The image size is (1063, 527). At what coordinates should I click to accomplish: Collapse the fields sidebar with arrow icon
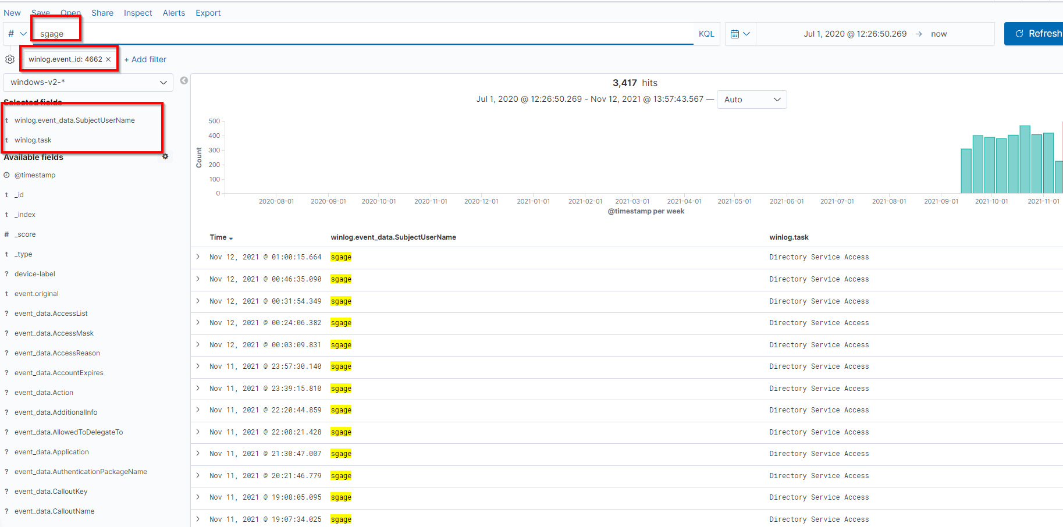click(x=184, y=80)
